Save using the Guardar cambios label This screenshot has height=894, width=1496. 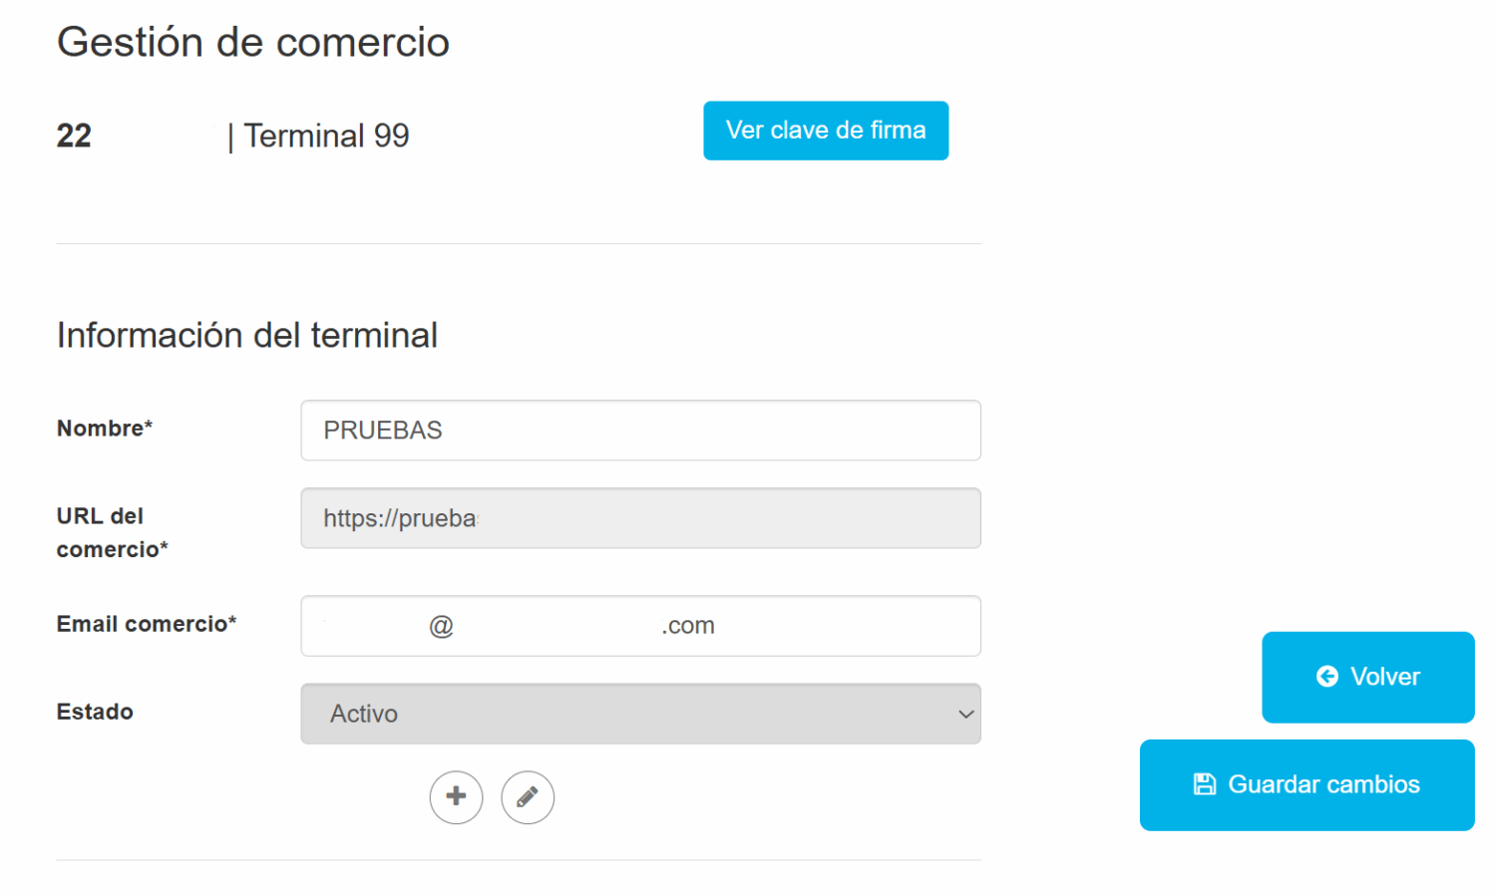(1323, 784)
